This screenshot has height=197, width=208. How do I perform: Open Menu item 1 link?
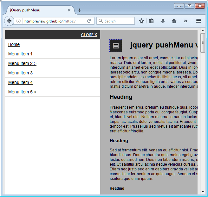20,54
